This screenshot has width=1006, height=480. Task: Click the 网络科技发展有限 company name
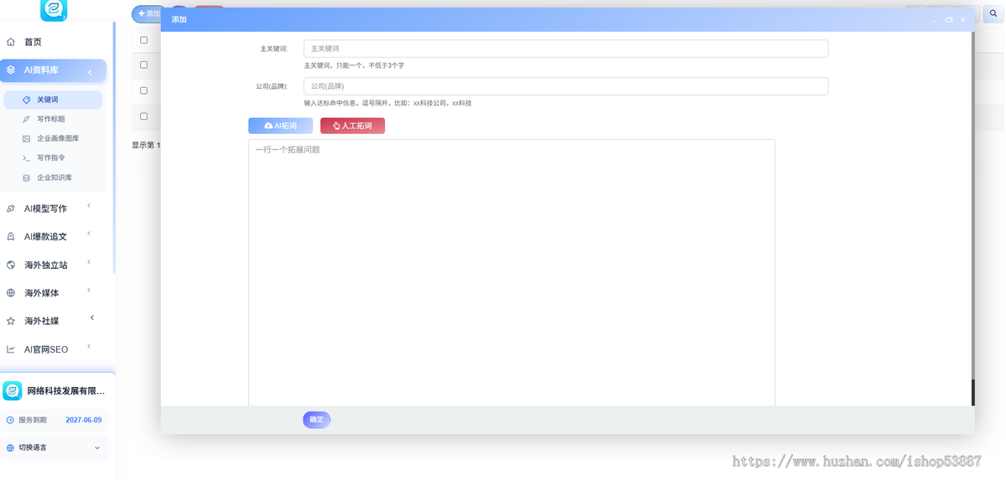point(66,391)
